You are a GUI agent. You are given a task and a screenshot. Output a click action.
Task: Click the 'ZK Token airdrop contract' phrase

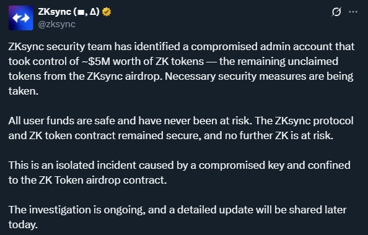103,180
